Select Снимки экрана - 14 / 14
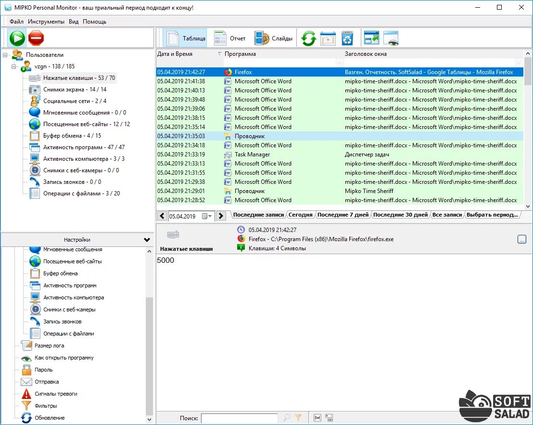The width and height of the screenshot is (533, 425). pyautogui.click(x=75, y=90)
